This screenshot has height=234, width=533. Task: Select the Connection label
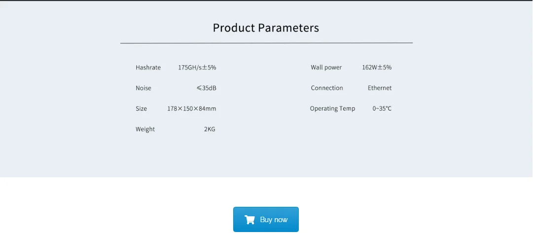tap(327, 88)
